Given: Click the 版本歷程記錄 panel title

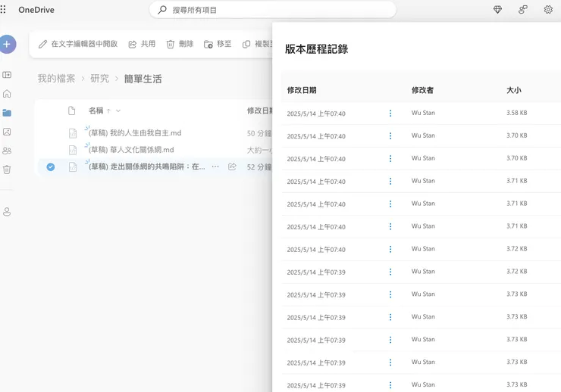Looking at the screenshot, I should coord(316,49).
